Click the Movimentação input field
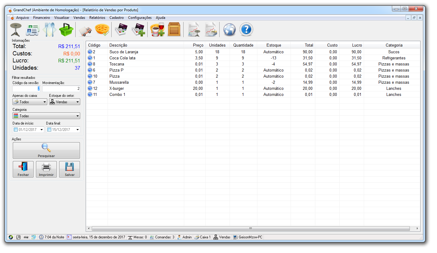This screenshot has width=437, height=253. click(x=61, y=89)
